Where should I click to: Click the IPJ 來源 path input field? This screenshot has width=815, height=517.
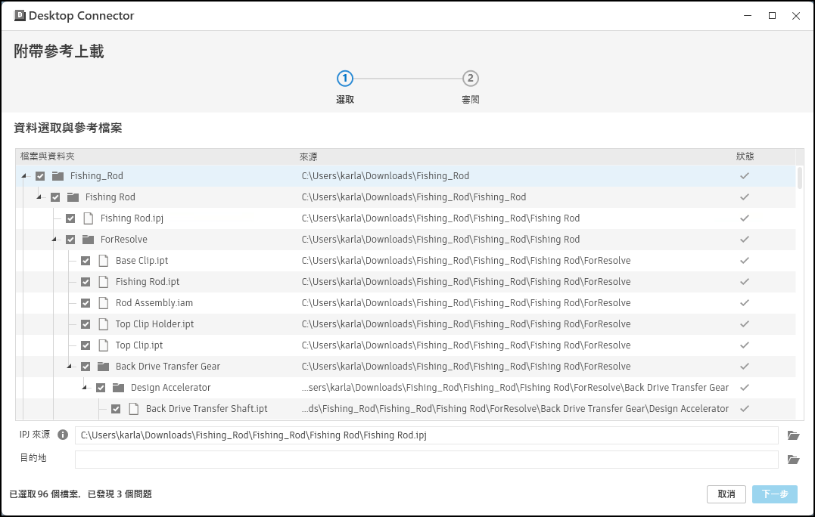426,435
